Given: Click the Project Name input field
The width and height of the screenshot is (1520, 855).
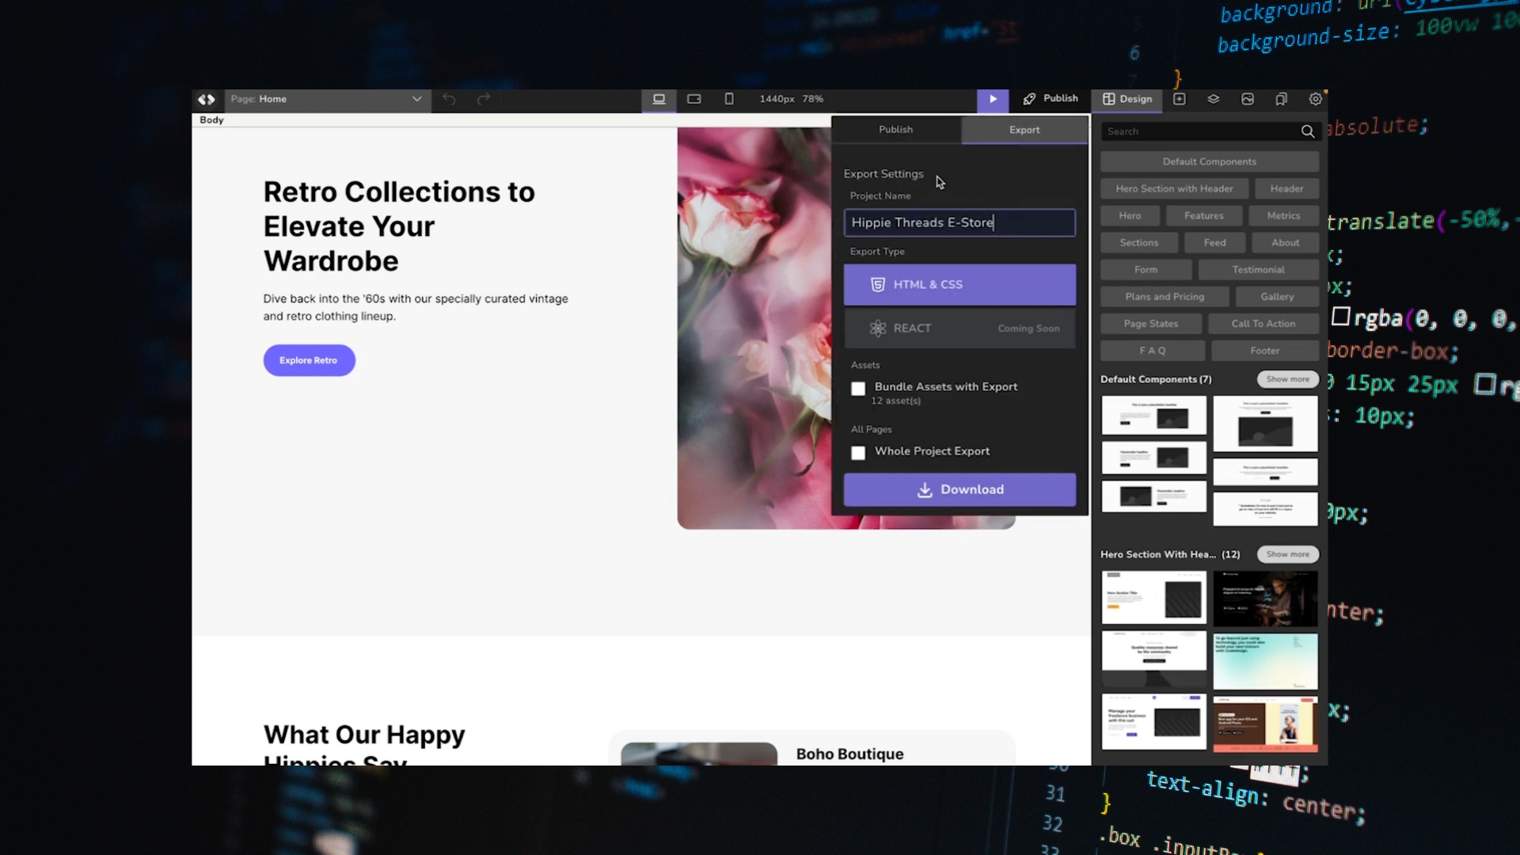Looking at the screenshot, I should click(959, 222).
